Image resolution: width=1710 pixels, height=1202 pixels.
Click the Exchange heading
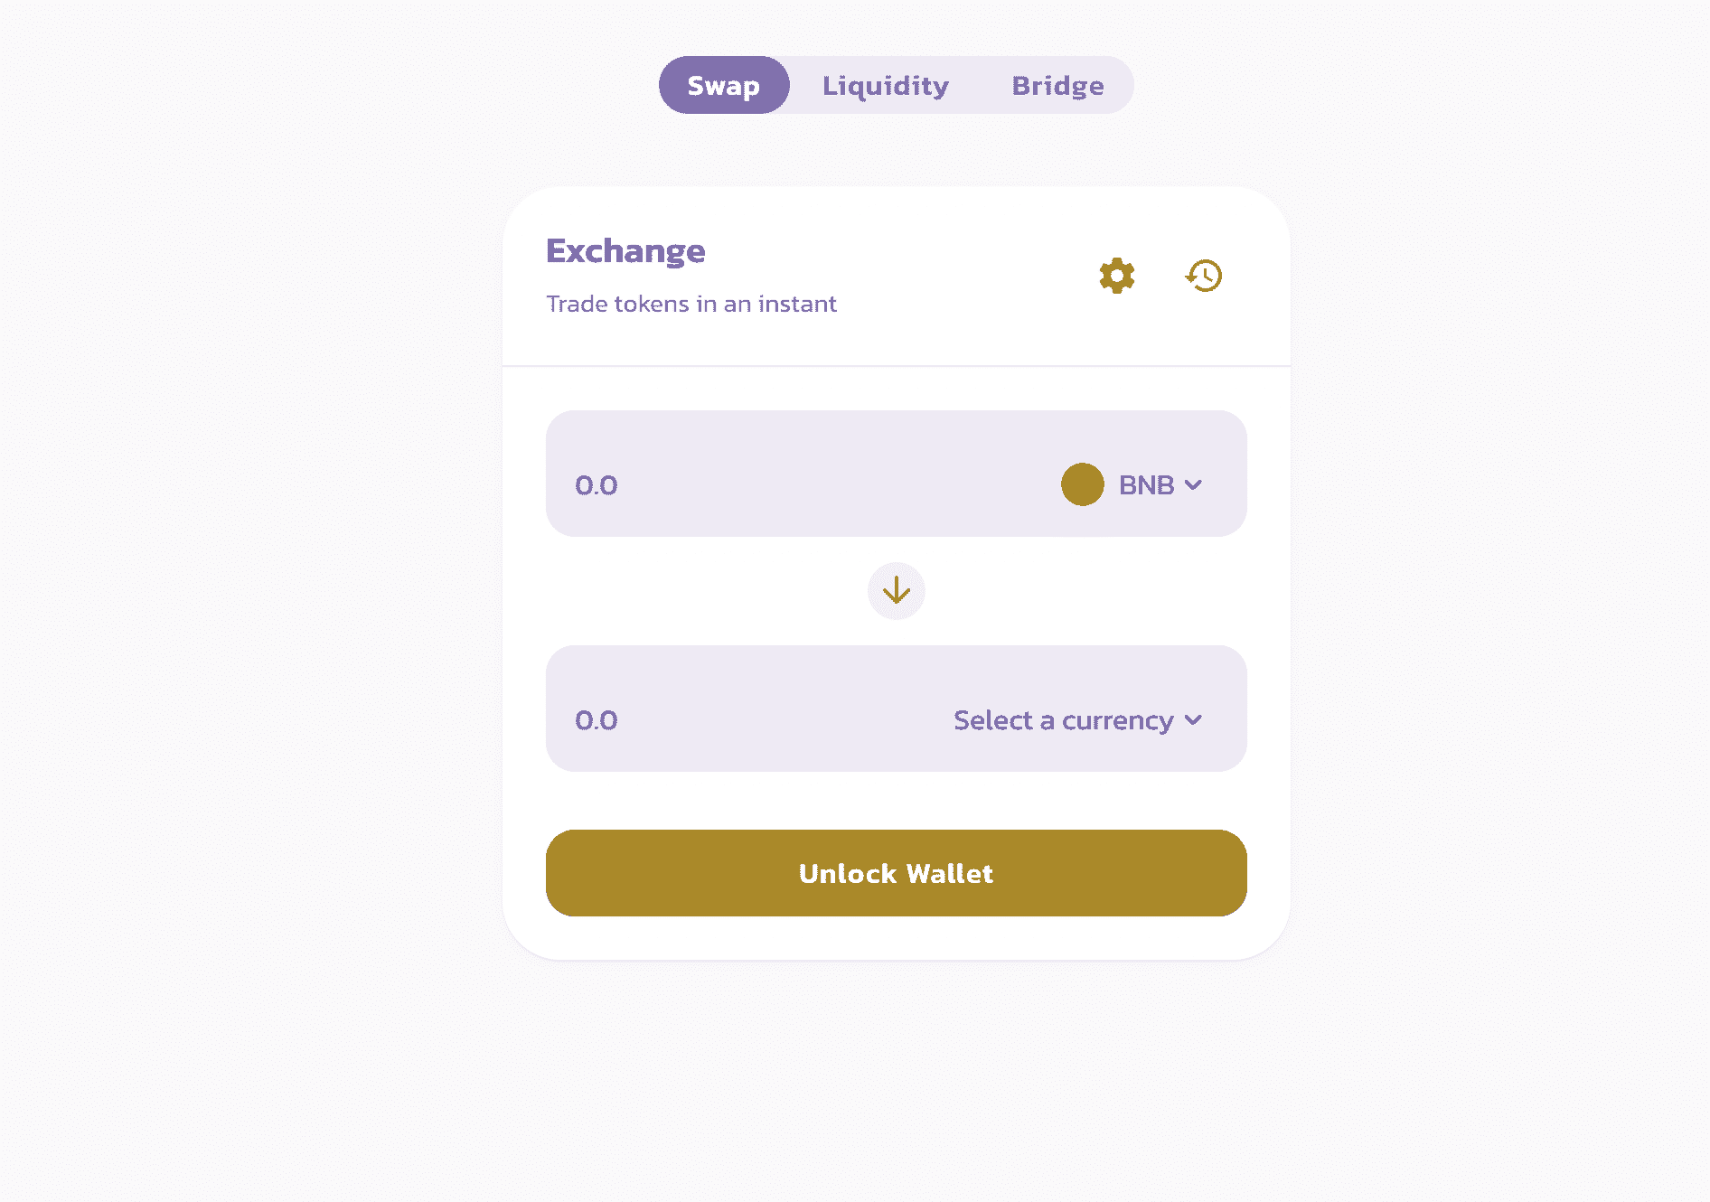tap(625, 251)
